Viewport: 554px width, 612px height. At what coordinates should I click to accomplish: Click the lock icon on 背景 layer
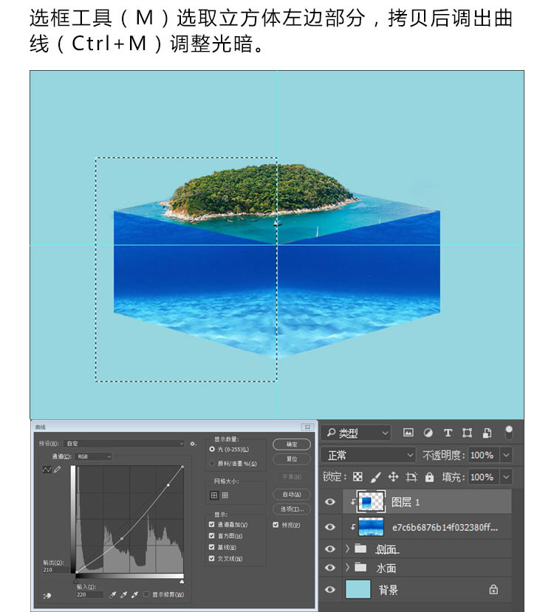tap(493, 589)
